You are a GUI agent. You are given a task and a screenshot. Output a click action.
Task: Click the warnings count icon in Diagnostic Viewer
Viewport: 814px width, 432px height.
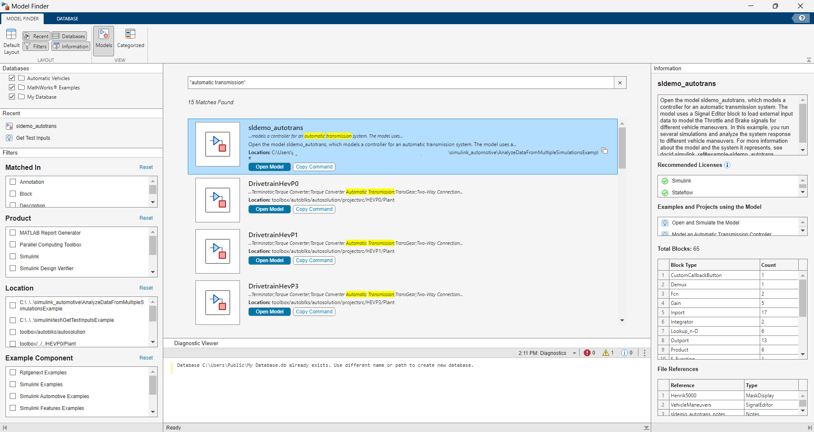[x=606, y=353]
